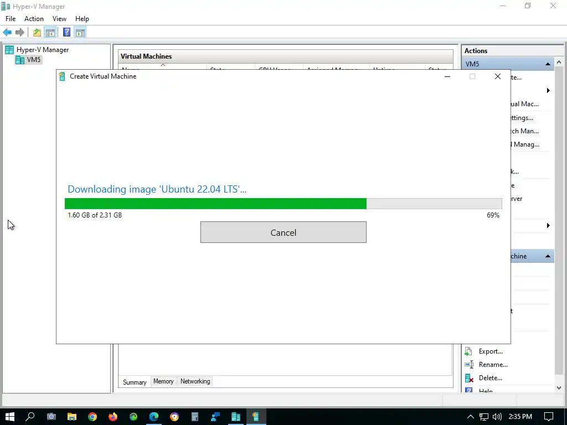567x425 pixels.
Task: Click Actions pane scrollbar down arrow
Action: (x=559, y=388)
